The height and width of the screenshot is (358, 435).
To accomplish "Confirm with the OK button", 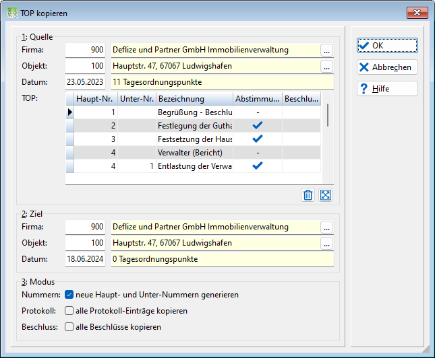I will [x=387, y=45].
